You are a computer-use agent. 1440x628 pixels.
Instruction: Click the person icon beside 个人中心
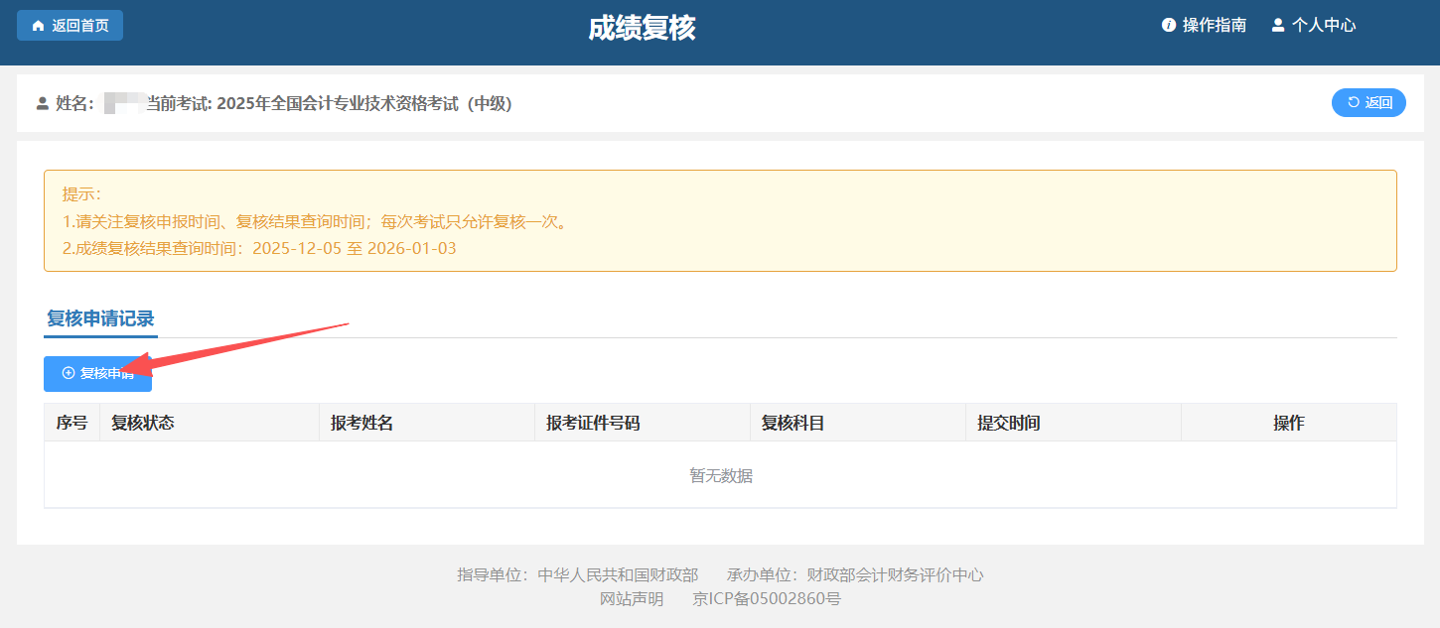1278,26
